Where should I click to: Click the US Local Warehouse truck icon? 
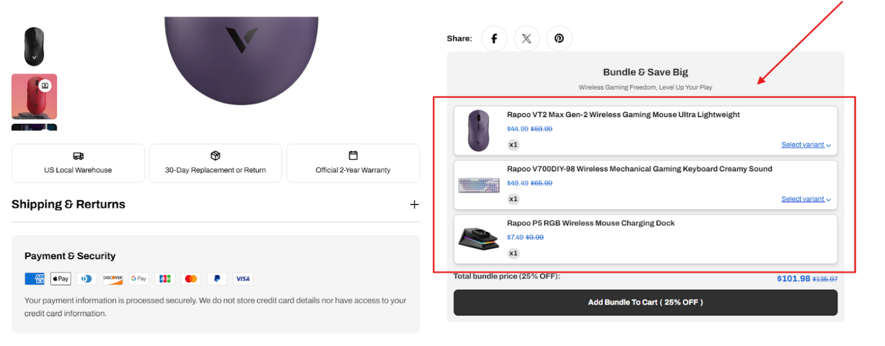pyautogui.click(x=78, y=156)
